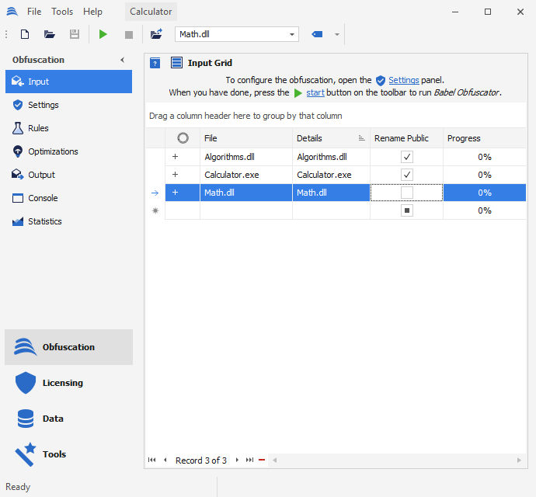
Task: Uncheck Rename Public for Algorithms.dll
Action: pyautogui.click(x=407, y=157)
